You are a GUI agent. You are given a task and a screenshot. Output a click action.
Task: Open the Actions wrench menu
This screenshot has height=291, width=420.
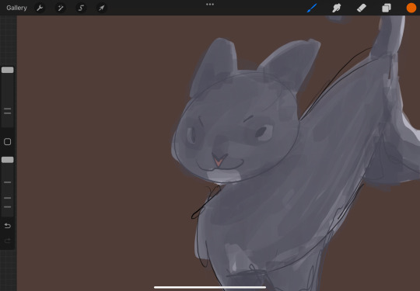pos(40,8)
